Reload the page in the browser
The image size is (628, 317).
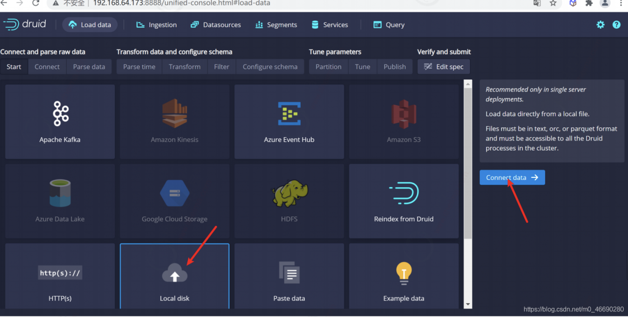coord(36,3)
